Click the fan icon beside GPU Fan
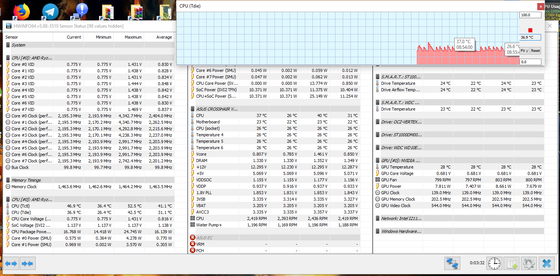 coord(378,180)
